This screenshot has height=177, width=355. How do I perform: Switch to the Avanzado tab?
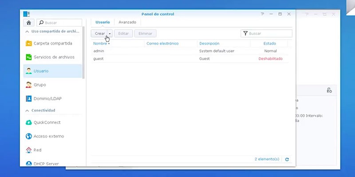[x=127, y=23]
